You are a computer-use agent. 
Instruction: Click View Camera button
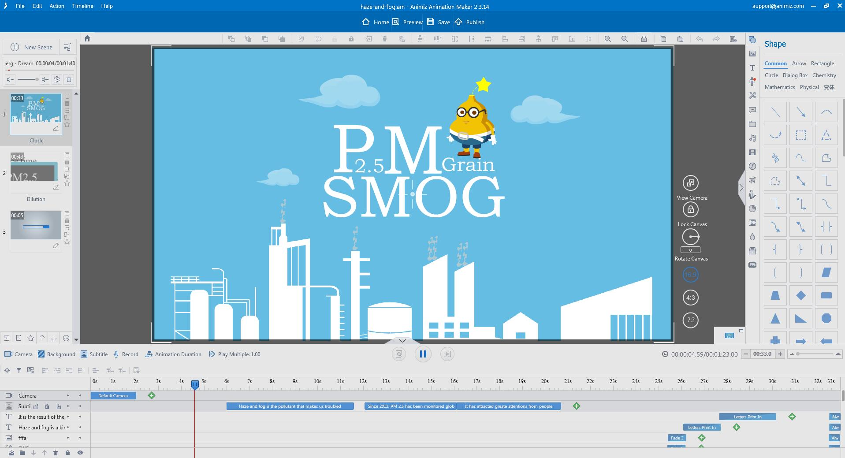pos(691,183)
